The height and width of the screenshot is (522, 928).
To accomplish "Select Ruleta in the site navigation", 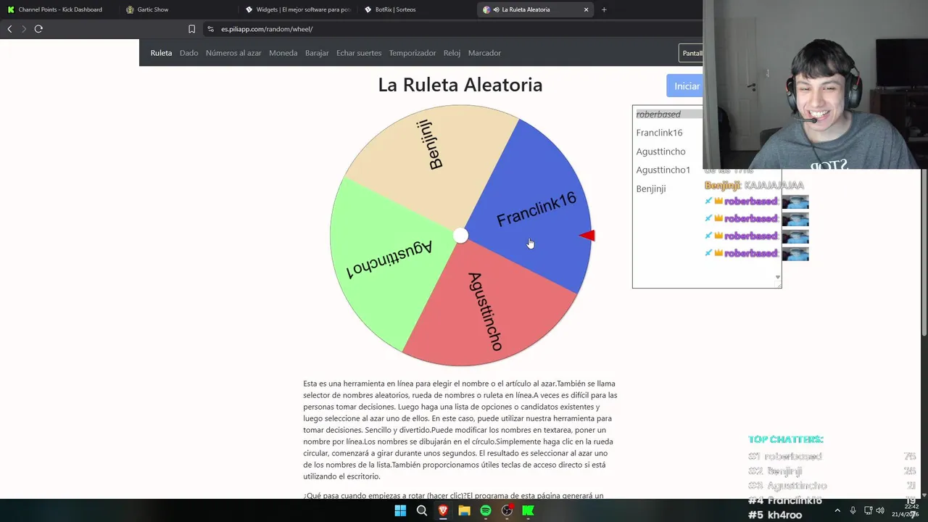I will click(x=161, y=53).
